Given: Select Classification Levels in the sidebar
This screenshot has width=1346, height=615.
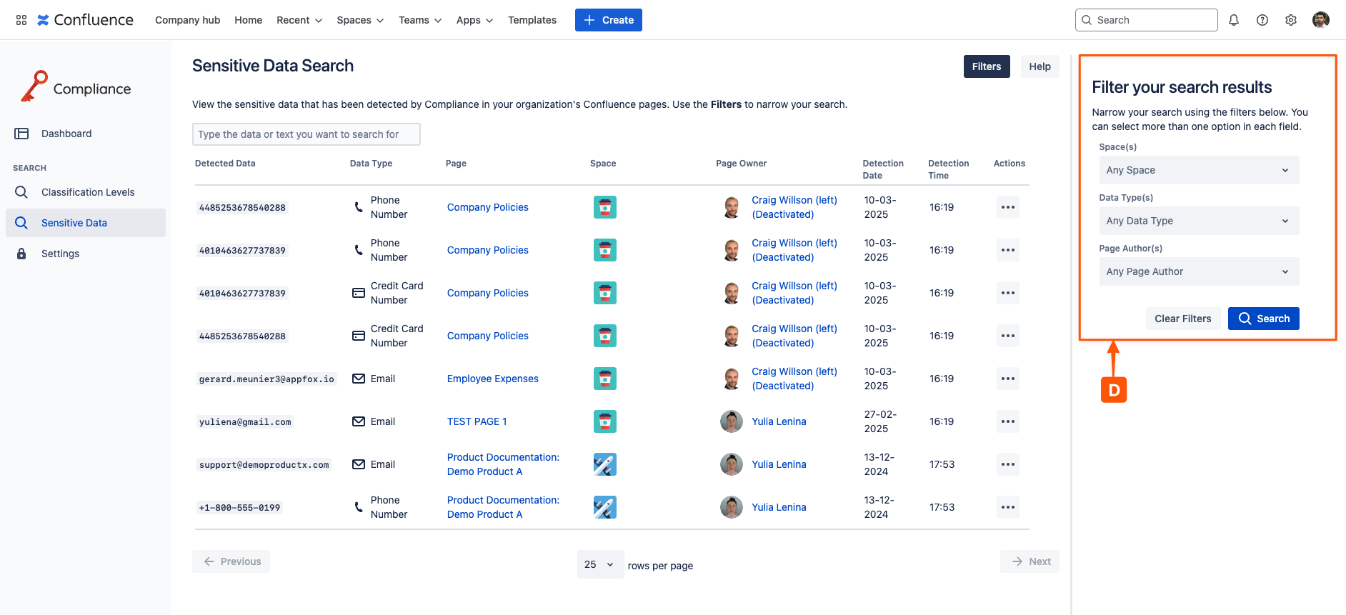Looking at the screenshot, I should pyautogui.click(x=88, y=192).
